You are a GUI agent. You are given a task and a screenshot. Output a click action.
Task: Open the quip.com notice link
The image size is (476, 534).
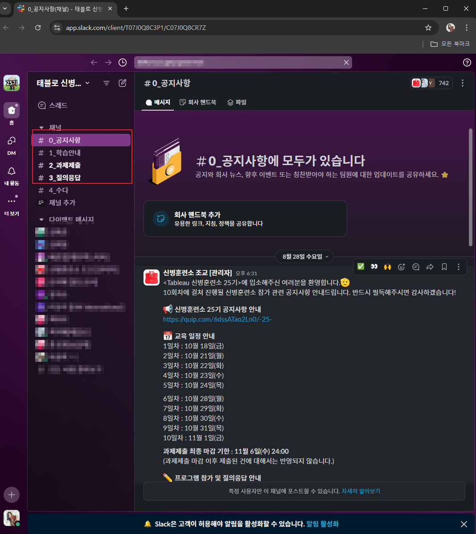pyautogui.click(x=217, y=319)
